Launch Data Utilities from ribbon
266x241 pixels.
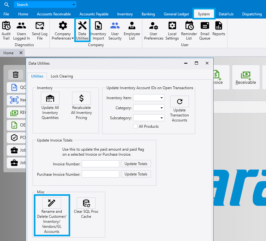tap(82, 30)
